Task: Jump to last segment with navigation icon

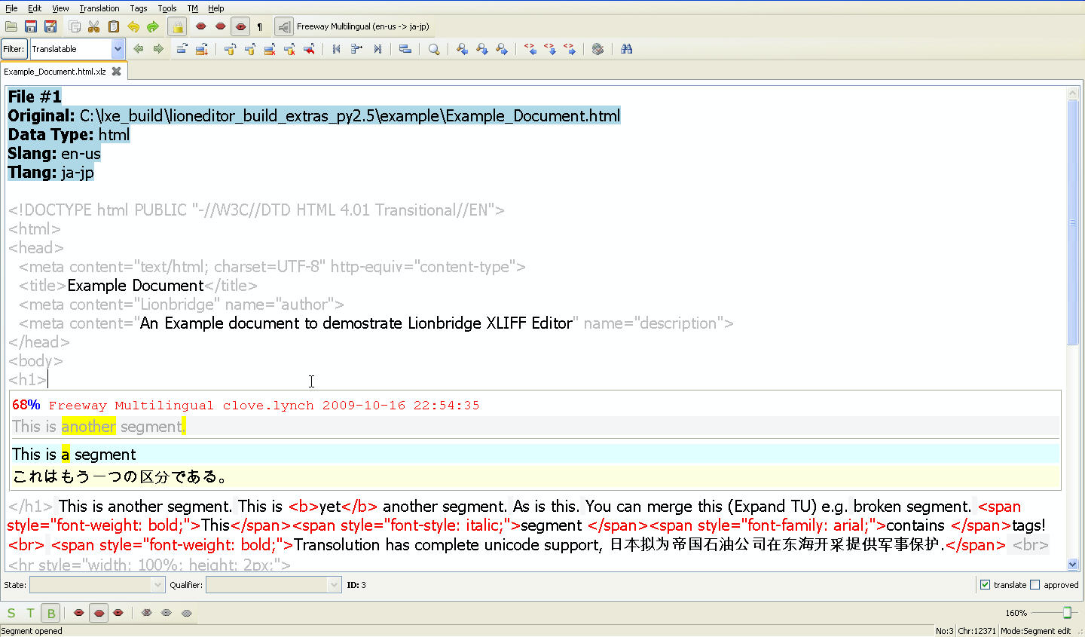Action: point(377,49)
